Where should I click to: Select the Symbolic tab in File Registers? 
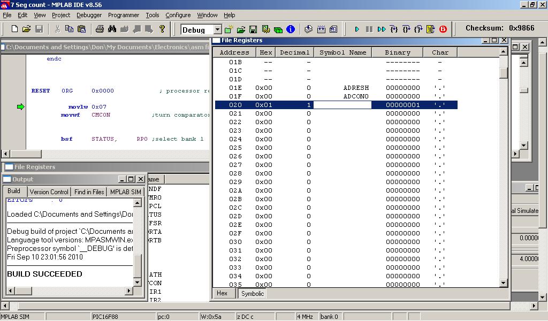[253, 293]
